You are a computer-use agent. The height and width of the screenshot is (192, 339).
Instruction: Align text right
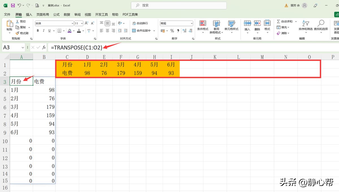point(113,31)
